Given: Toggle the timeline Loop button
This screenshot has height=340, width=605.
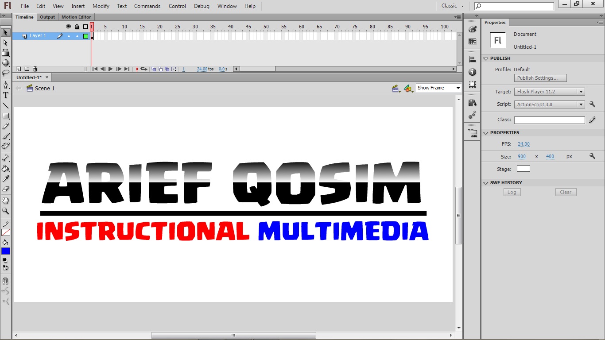Looking at the screenshot, I should tap(143, 69).
